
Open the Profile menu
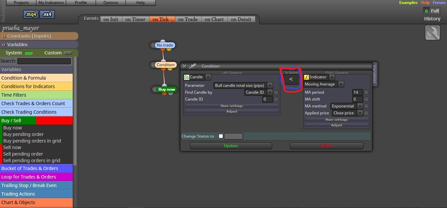(81, 3)
